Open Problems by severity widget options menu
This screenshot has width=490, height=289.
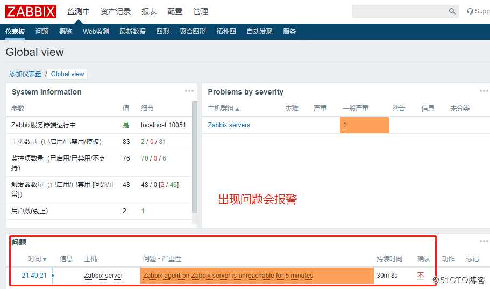(484, 91)
